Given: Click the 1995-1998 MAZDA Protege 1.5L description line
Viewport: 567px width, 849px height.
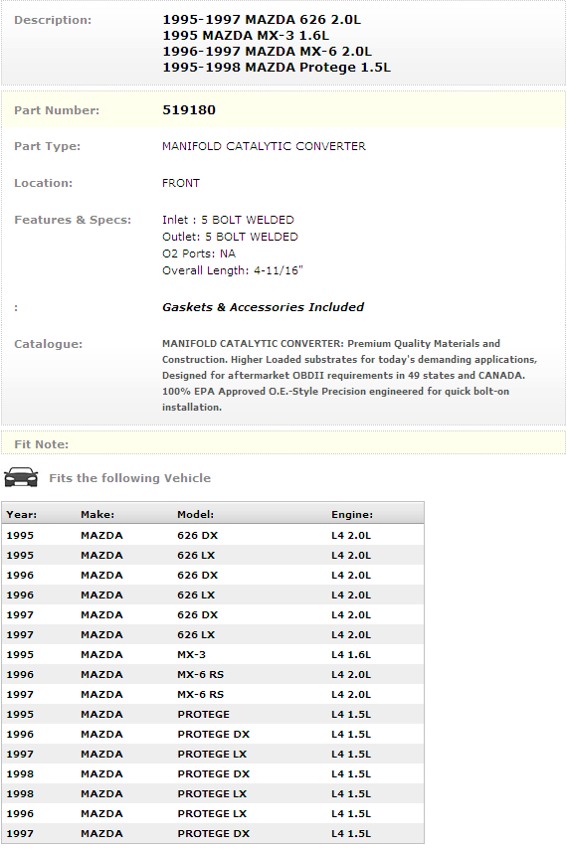Looking at the screenshot, I should (277, 68).
